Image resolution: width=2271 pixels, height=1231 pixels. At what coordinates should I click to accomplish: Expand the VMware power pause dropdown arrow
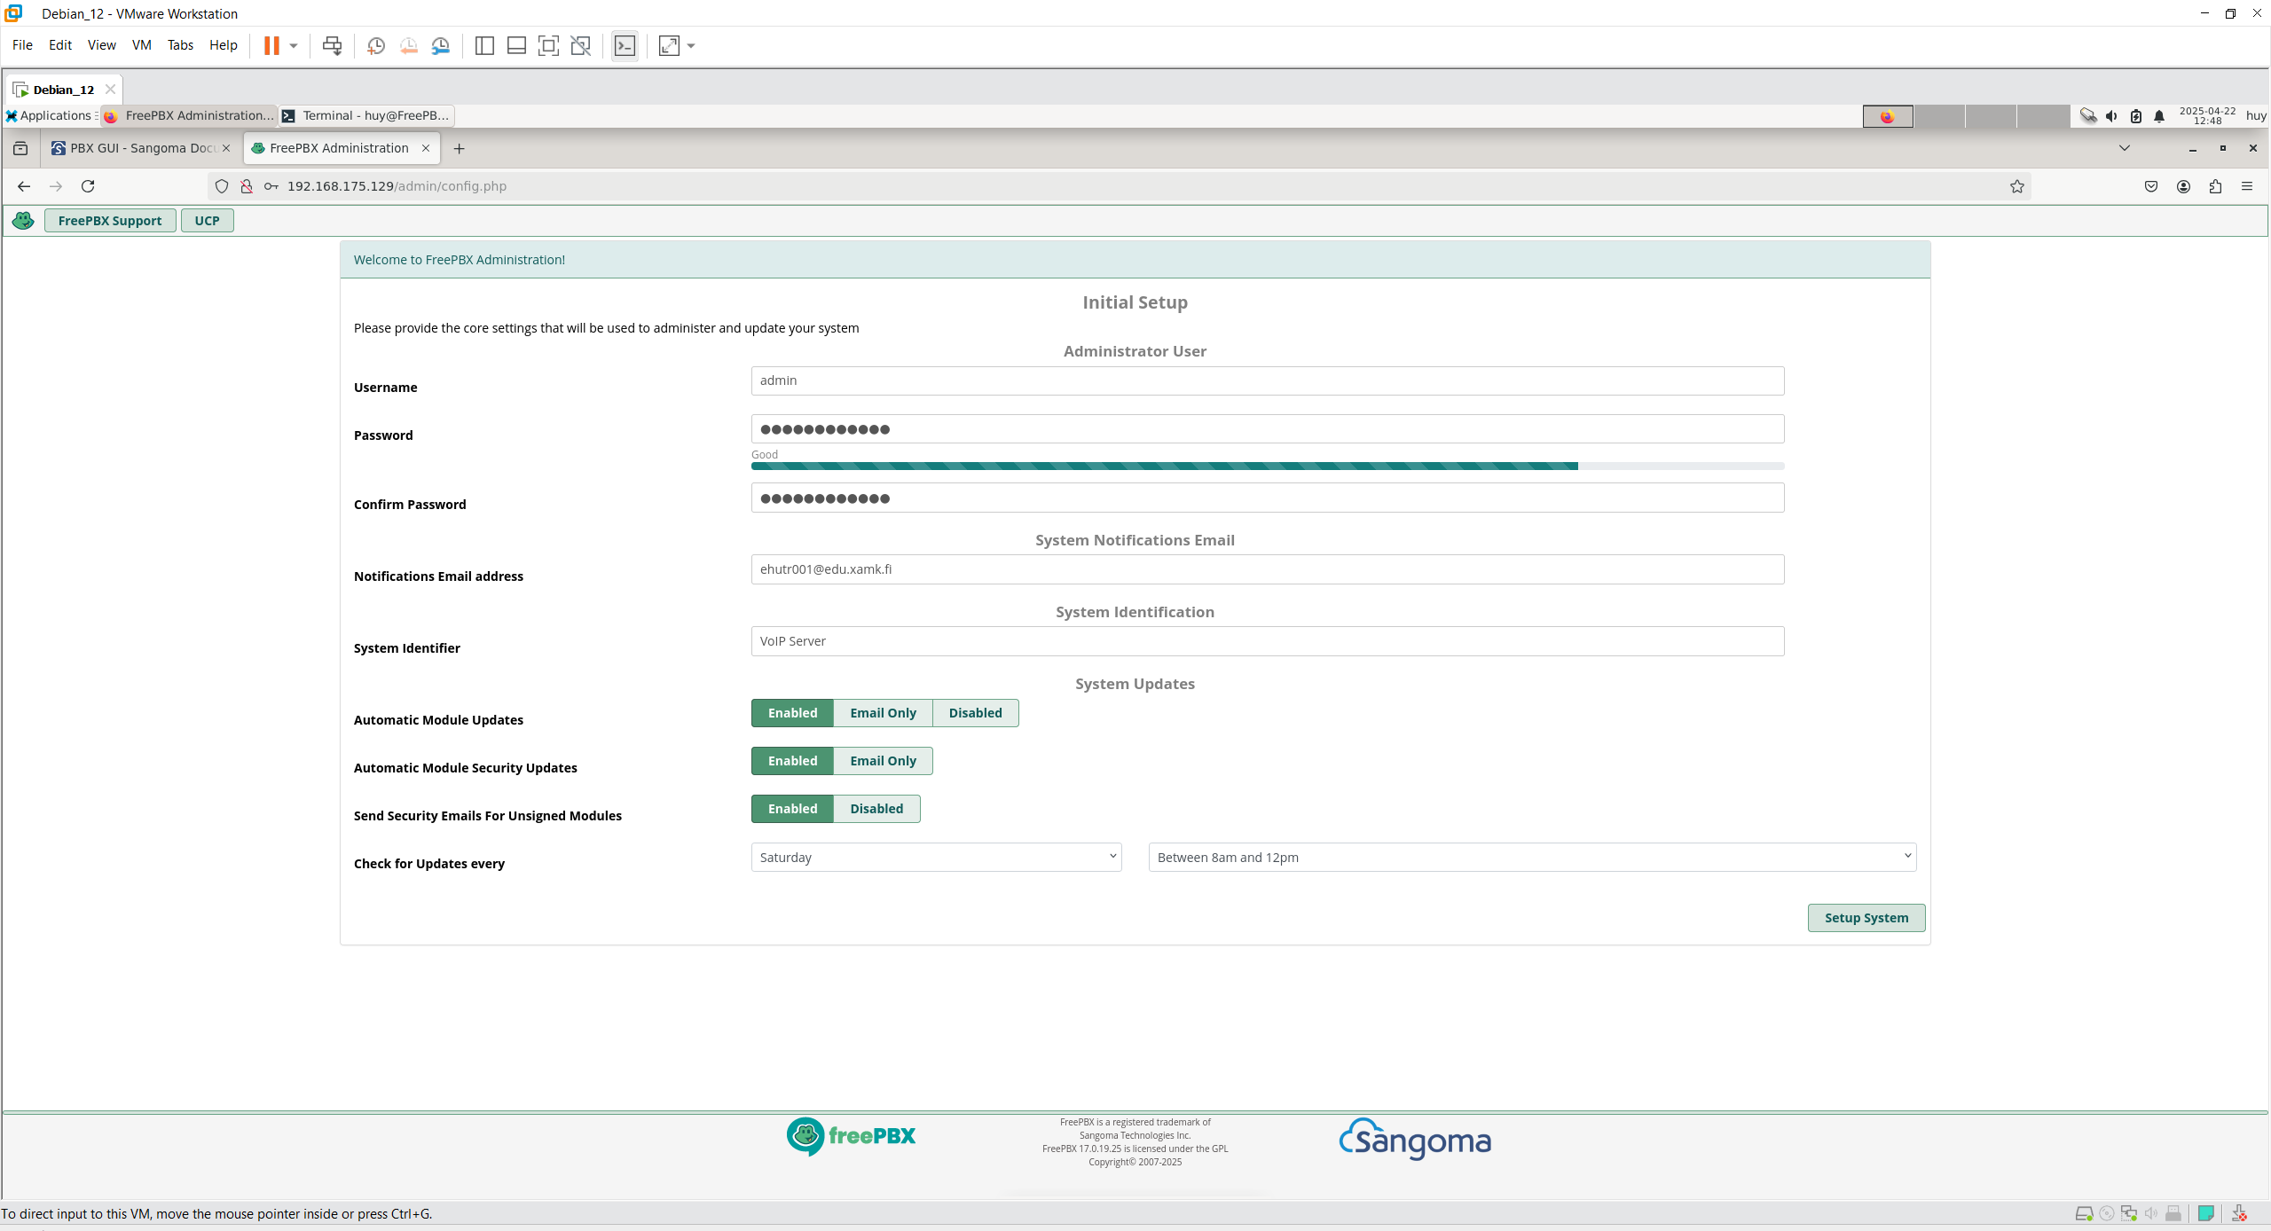(x=294, y=46)
